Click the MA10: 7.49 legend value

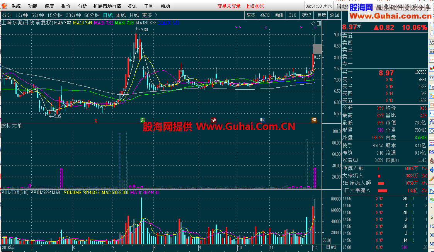[82, 23]
